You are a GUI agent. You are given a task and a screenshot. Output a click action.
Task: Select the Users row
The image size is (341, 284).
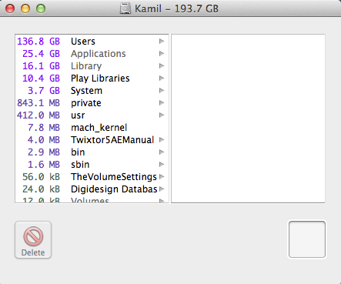coord(92,42)
